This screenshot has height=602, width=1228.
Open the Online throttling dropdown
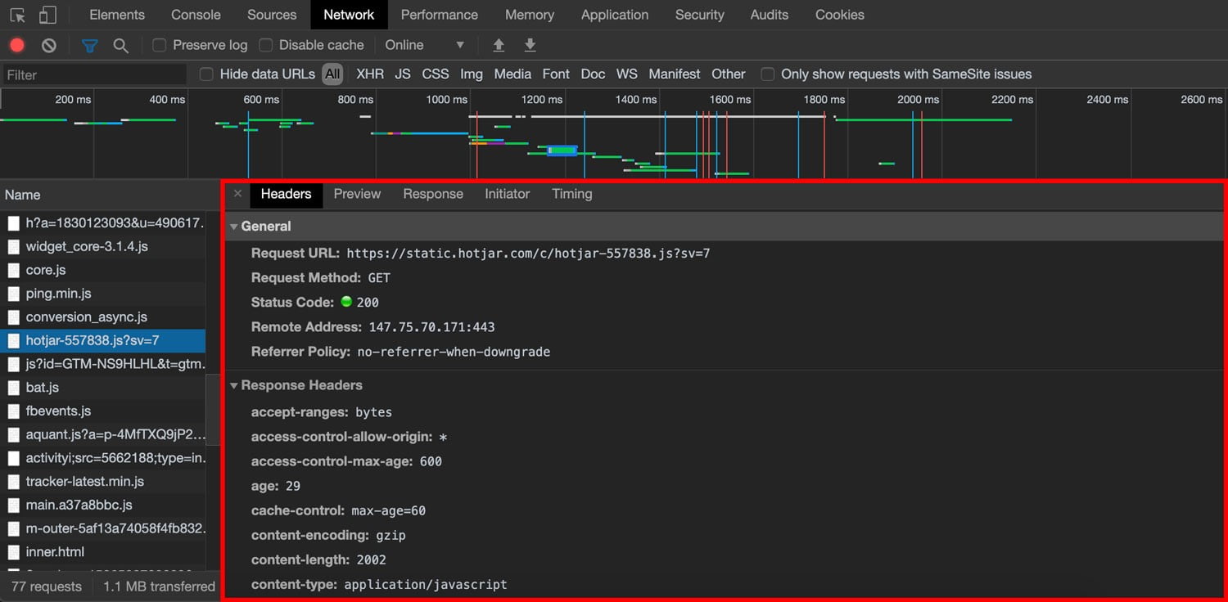pos(425,45)
